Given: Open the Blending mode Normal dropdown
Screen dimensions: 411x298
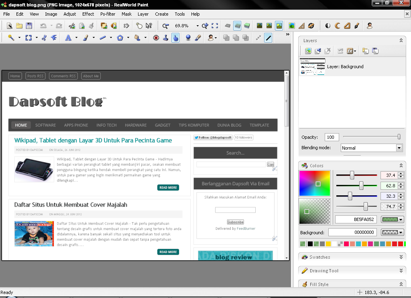Looking at the screenshot, I should pos(399,148).
